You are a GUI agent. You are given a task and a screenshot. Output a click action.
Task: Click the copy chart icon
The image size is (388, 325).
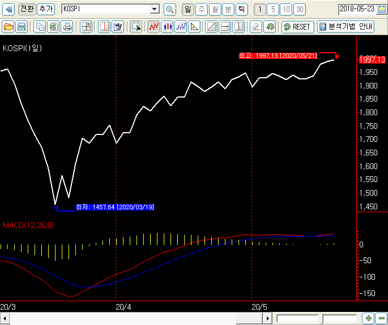pyautogui.click(x=40, y=27)
